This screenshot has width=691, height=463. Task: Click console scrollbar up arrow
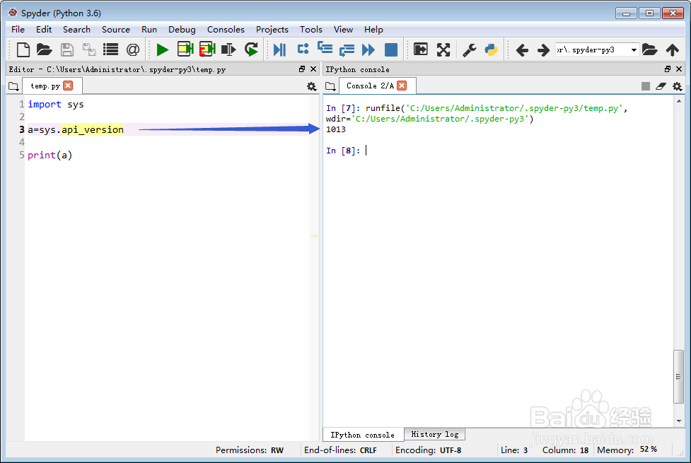(679, 101)
